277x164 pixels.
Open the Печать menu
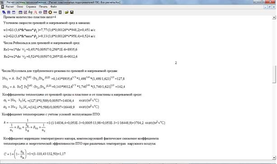click(x=43, y=7)
